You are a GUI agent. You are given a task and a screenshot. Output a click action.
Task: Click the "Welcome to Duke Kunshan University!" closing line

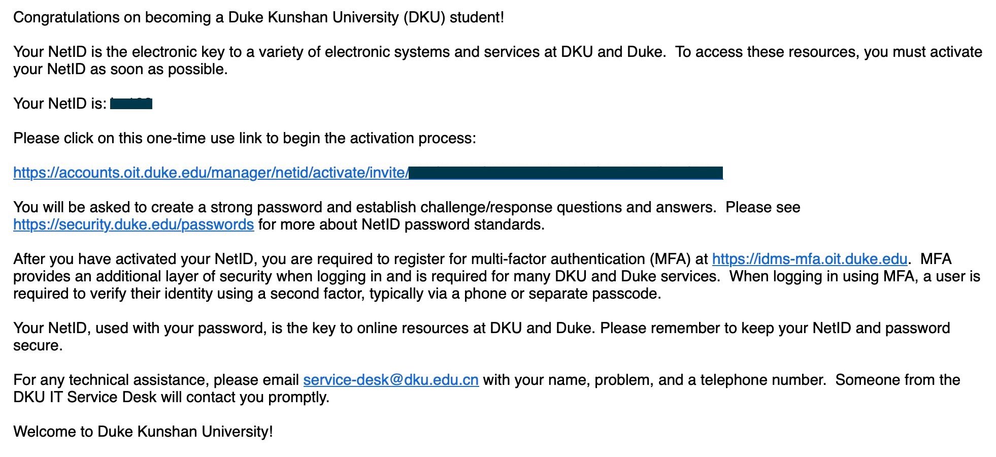point(143,432)
